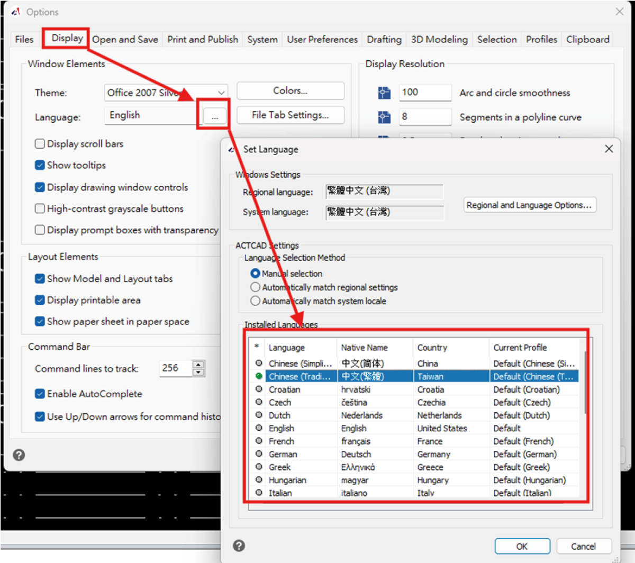This screenshot has height=563, width=635.
Task: Choose Automatically match regional settings
Action: click(x=255, y=287)
